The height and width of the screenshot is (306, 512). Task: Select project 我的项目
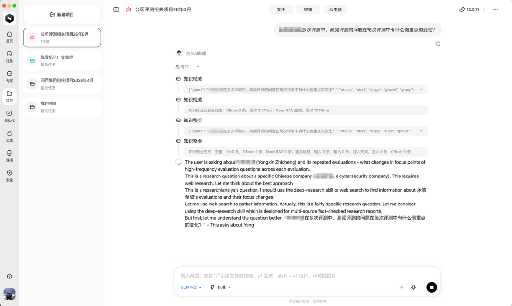coord(62,107)
